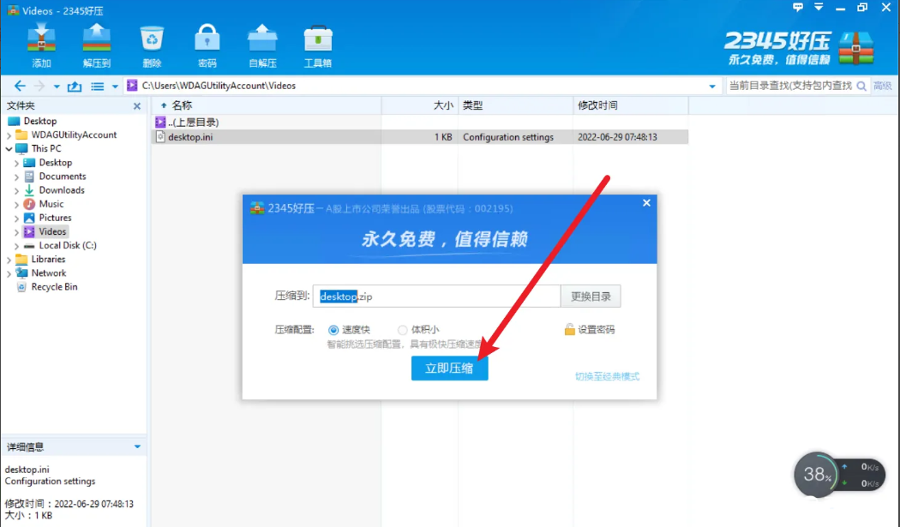Click the 立即压缩 compress now button

(x=449, y=368)
